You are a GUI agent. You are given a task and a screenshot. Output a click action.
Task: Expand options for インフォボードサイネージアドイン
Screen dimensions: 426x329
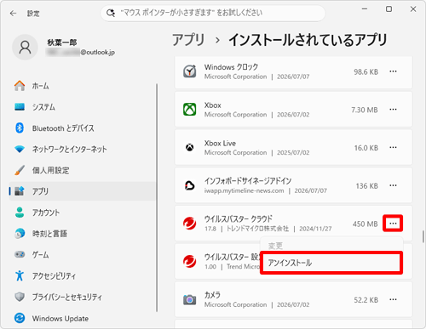coord(393,185)
